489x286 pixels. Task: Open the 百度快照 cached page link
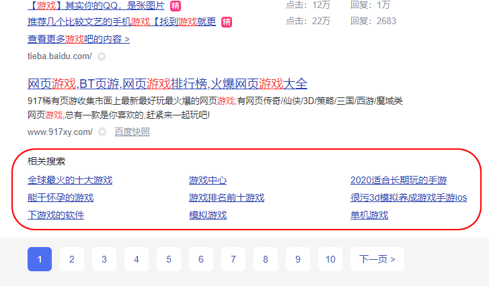[133, 132]
